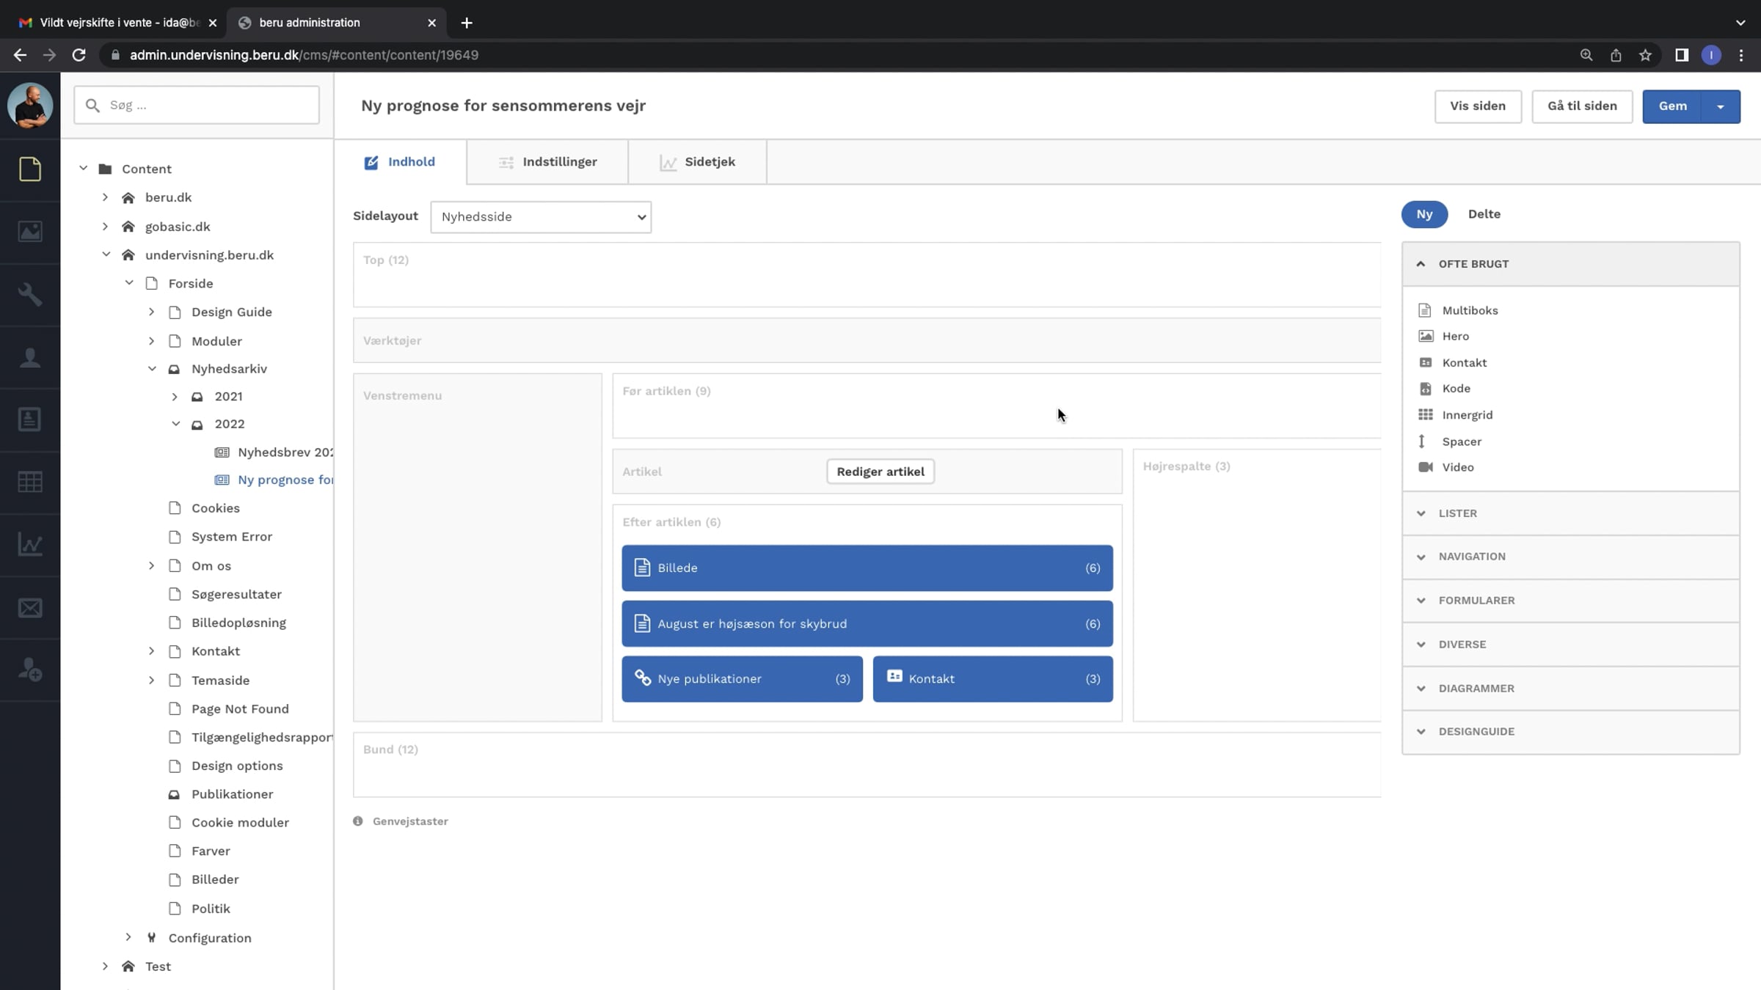The width and height of the screenshot is (1761, 990).
Task: Focus the Søg search field
Action: pos(197,105)
